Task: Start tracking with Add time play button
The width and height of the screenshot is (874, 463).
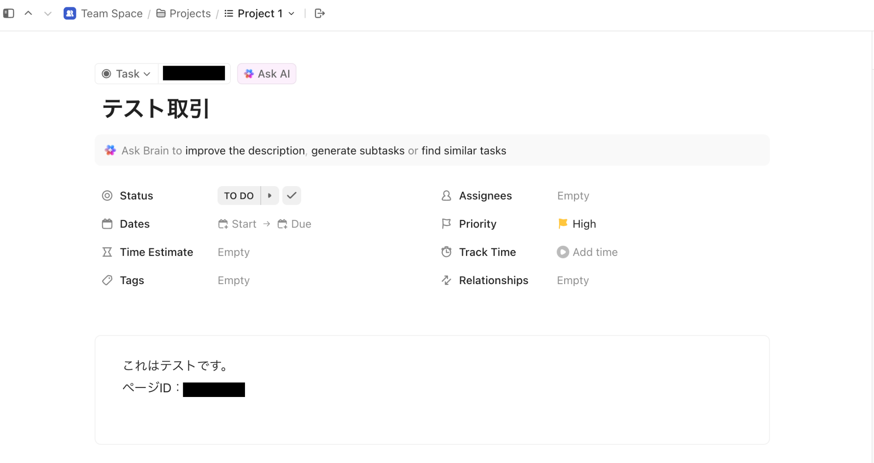Action: (x=562, y=252)
